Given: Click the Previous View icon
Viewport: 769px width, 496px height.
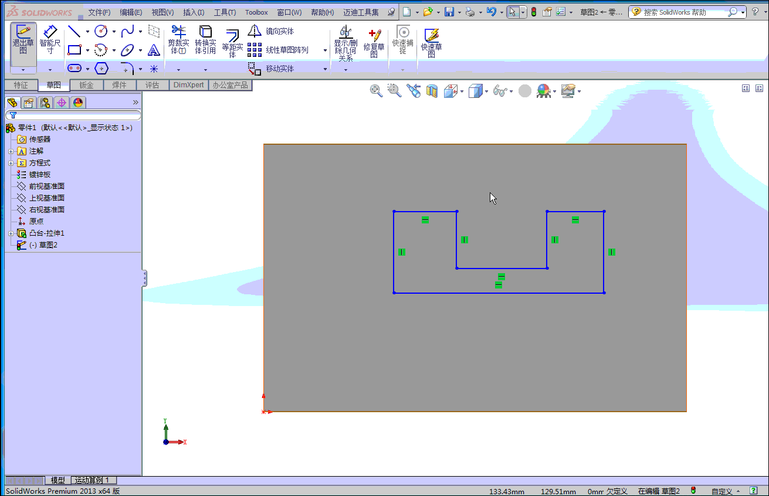Looking at the screenshot, I should click(x=414, y=91).
